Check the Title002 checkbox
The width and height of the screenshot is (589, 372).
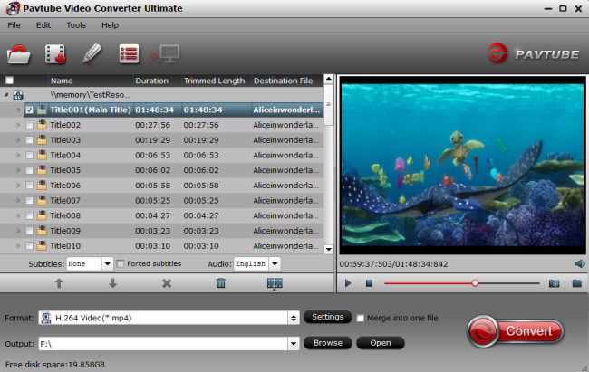click(x=29, y=125)
